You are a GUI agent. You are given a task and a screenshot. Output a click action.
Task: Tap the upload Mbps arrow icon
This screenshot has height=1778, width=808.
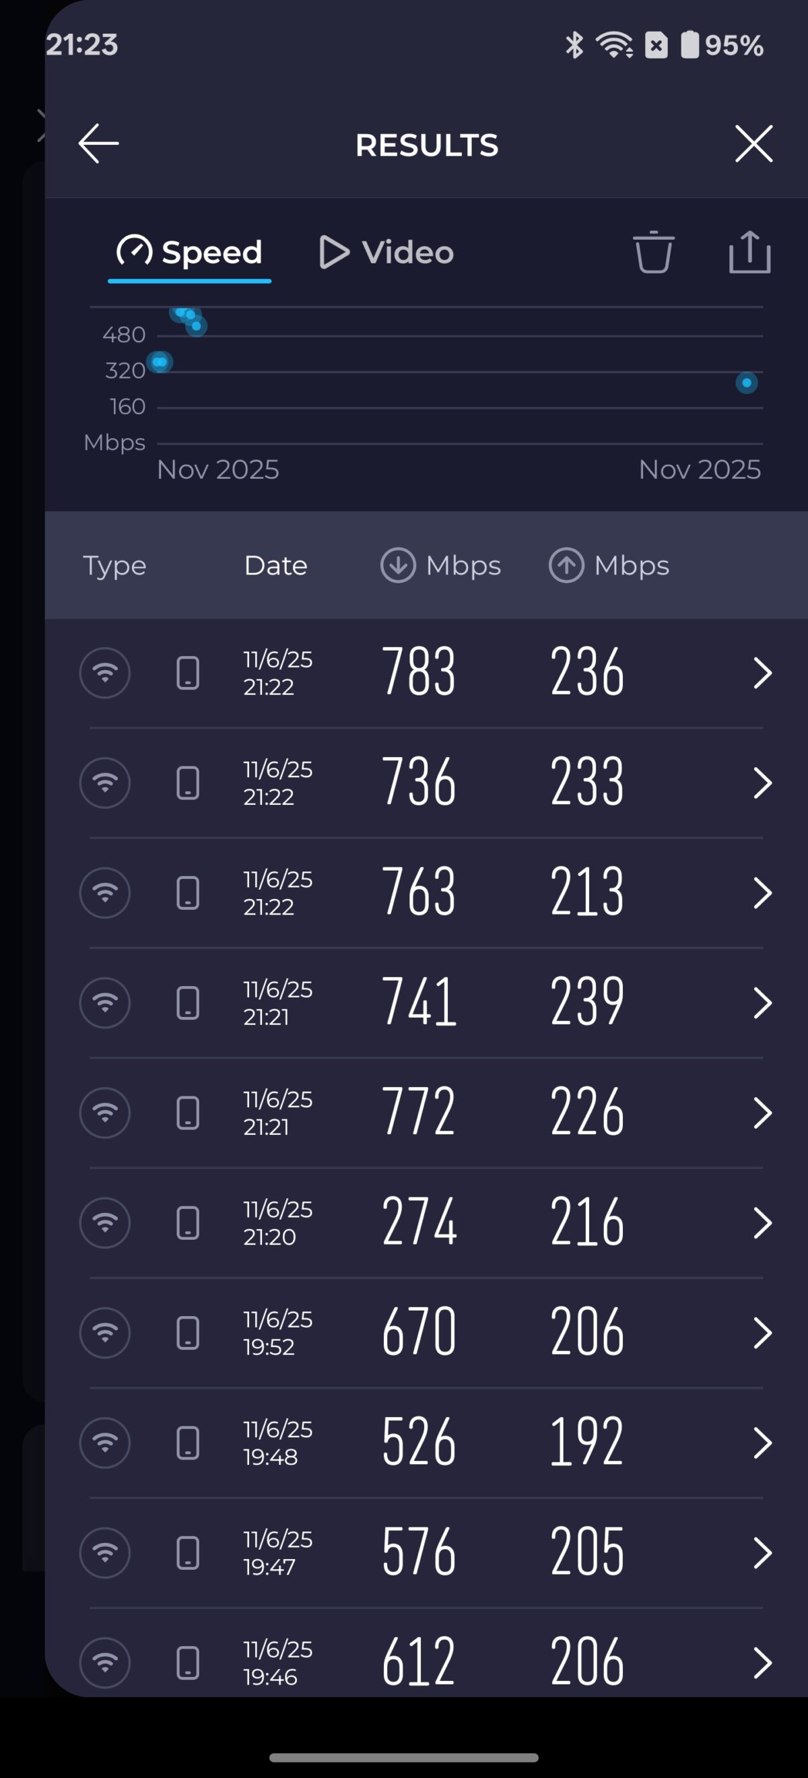pyautogui.click(x=566, y=565)
